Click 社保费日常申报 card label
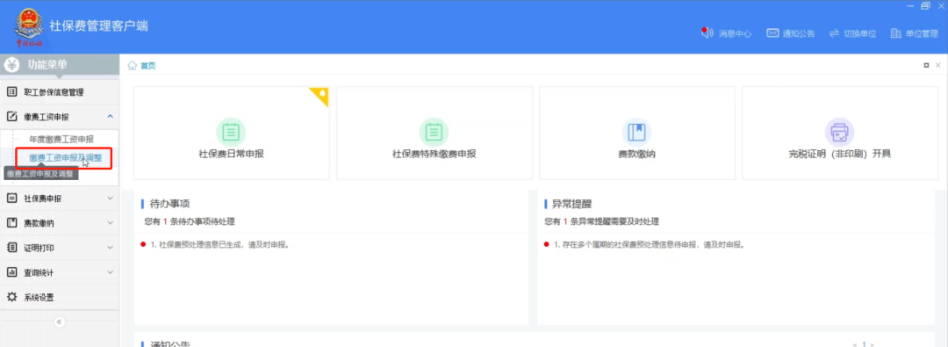 click(x=231, y=154)
